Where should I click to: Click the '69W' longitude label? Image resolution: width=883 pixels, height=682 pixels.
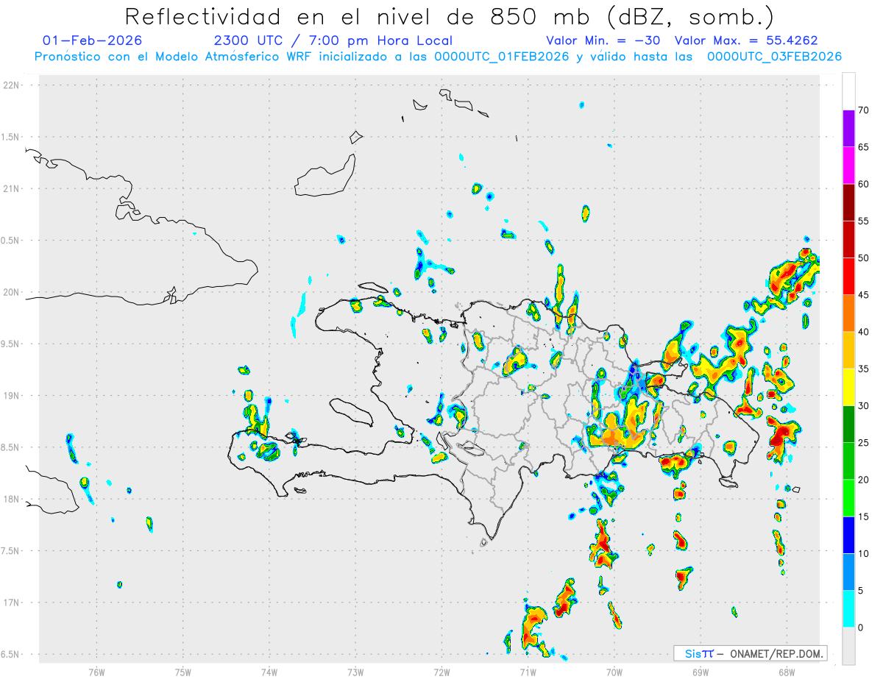[x=701, y=672]
